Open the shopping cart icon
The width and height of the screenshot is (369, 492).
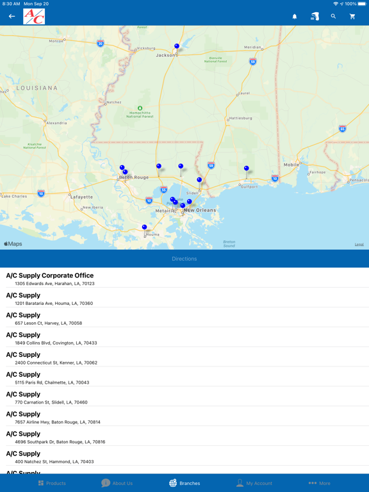pyautogui.click(x=352, y=16)
